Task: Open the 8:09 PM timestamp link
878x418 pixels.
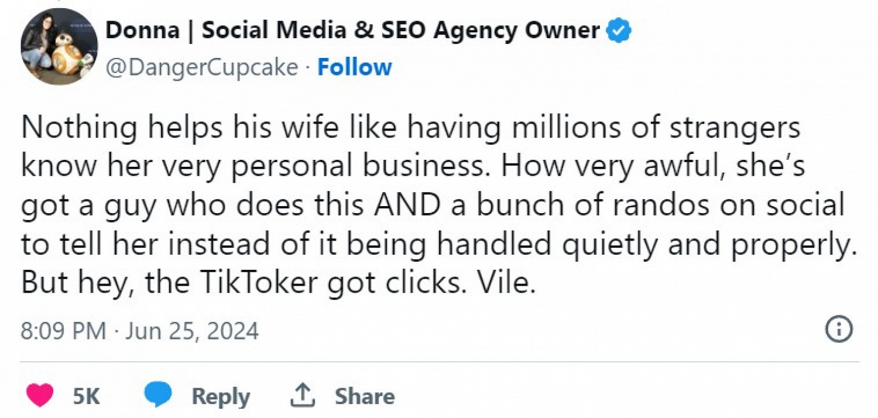Action: click(64, 331)
